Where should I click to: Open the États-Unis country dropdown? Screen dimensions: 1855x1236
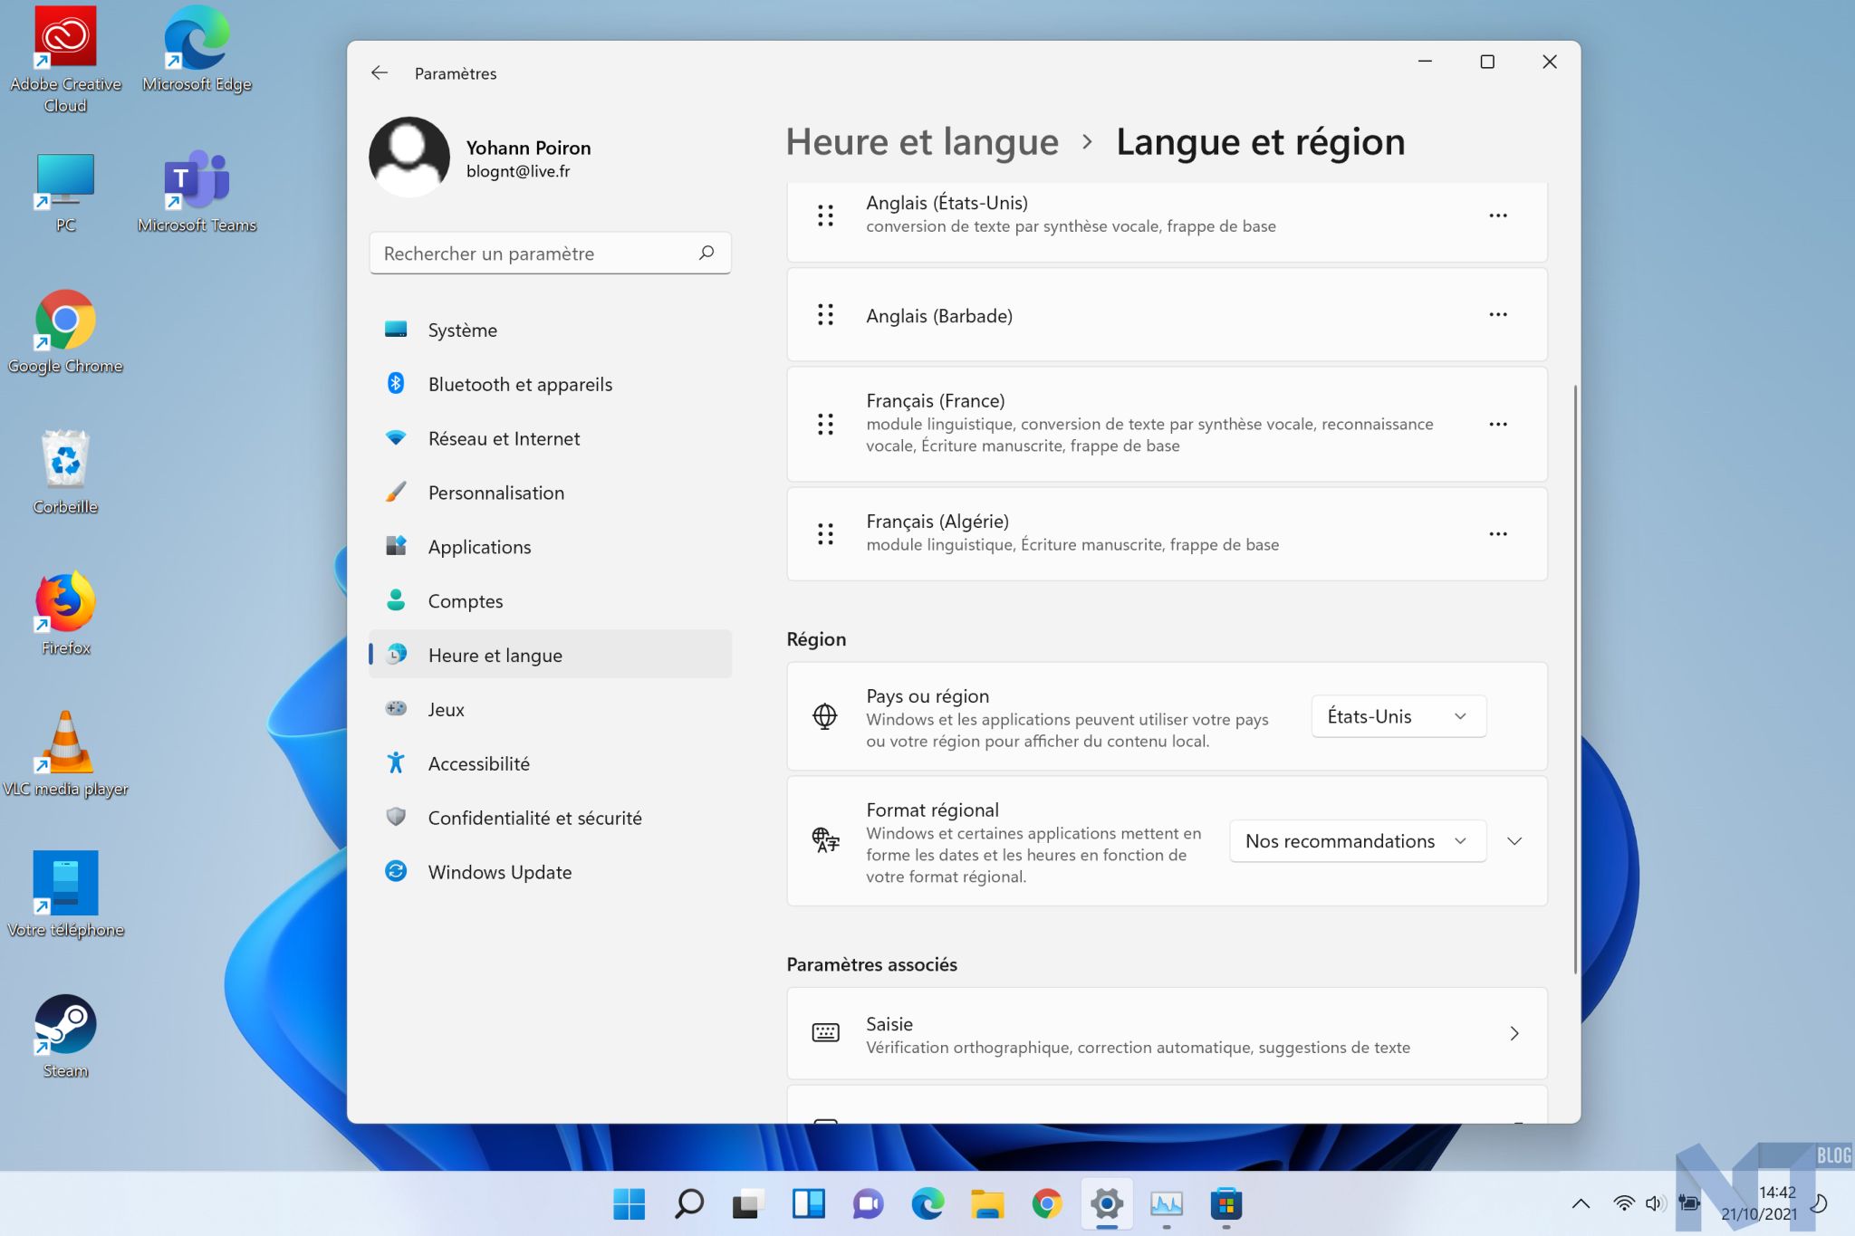coord(1398,716)
